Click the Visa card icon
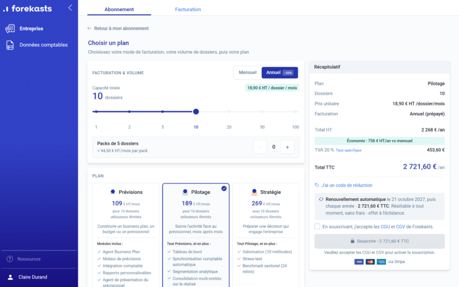This screenshot has height=287, width=459. click(x=359, y=262)
